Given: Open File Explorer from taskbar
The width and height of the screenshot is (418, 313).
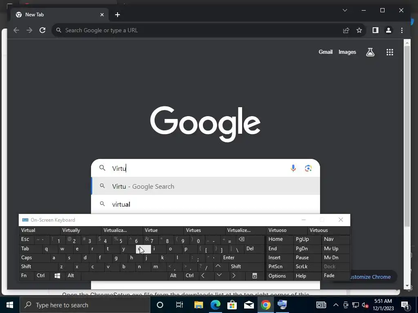Looking at the screenshot, I should point(199,305).
